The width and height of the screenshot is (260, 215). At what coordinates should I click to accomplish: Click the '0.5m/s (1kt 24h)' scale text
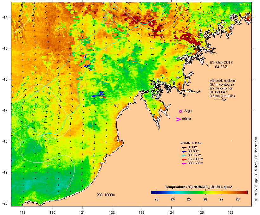pyautogui.click(x=222, y=96)
